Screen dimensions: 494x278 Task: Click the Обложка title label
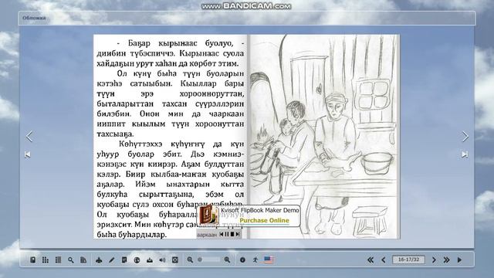[34, 18]
